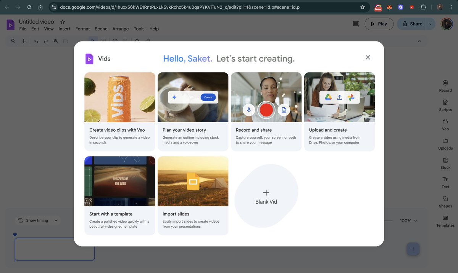Select Create video clips with Veo card
458x273 pixels.
click(x=120, y=112)
